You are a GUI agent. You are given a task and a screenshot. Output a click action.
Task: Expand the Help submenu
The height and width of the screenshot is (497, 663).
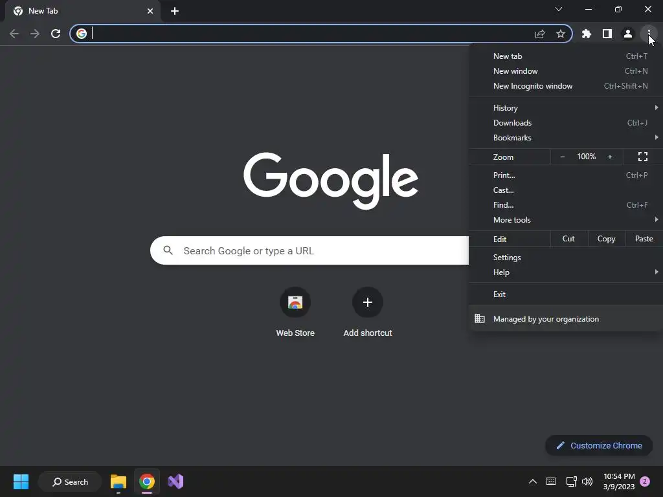[566, 272]
